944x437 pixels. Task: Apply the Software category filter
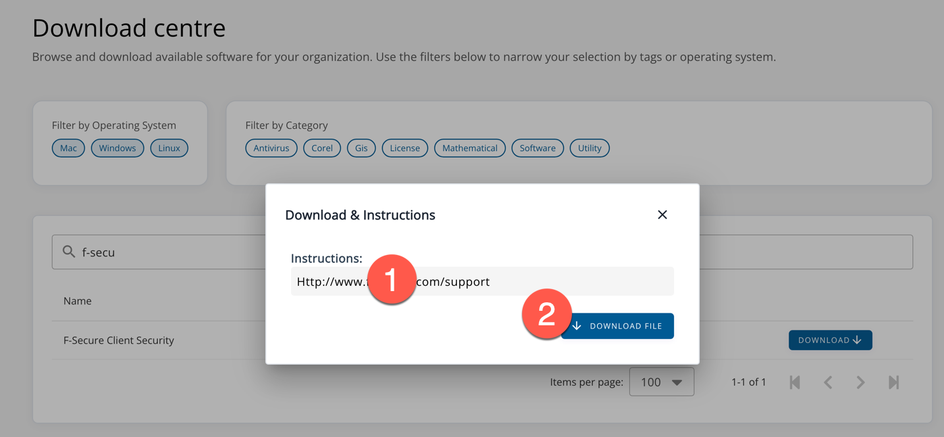click(537, 148)
